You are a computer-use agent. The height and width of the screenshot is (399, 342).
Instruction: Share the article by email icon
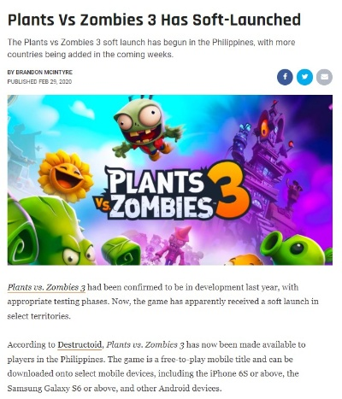[324, 77]
